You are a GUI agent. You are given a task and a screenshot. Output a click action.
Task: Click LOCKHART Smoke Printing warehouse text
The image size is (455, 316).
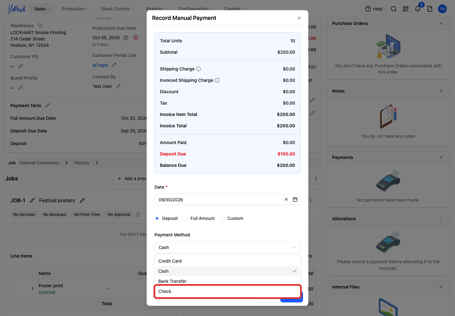pyautogui.click(x=38, y=33)
